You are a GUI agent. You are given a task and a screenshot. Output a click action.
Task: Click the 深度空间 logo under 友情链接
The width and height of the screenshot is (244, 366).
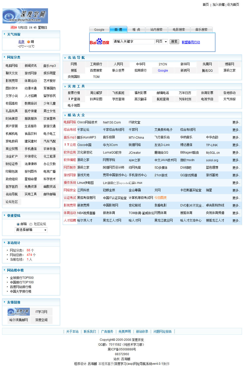[18, 311]
